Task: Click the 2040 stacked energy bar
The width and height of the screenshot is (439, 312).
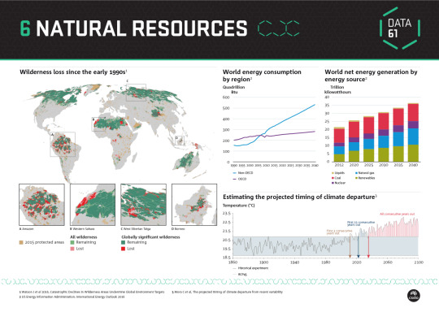Action: point(413,132)
